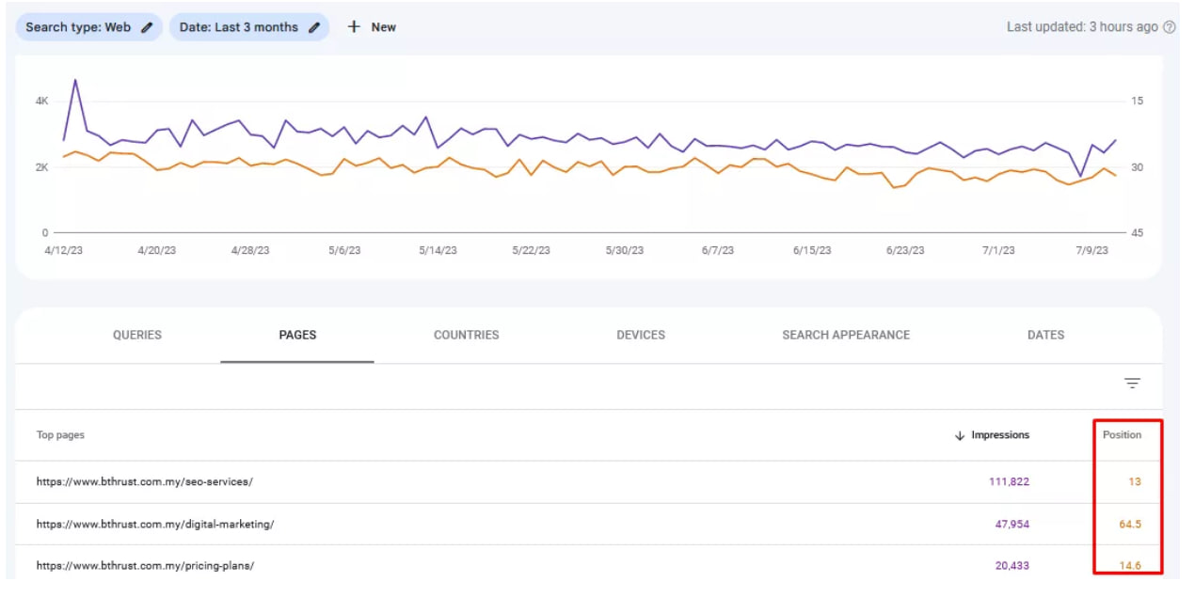Reopen the PAGES tab
1195x613 pixels.
click(x=297, y=335)
